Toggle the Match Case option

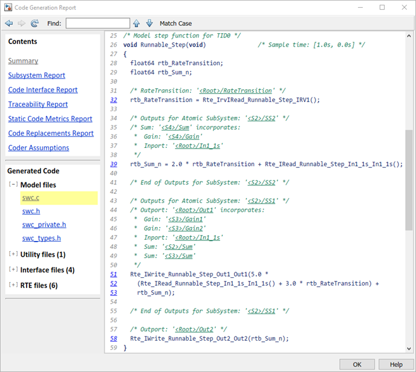point(175,24)
